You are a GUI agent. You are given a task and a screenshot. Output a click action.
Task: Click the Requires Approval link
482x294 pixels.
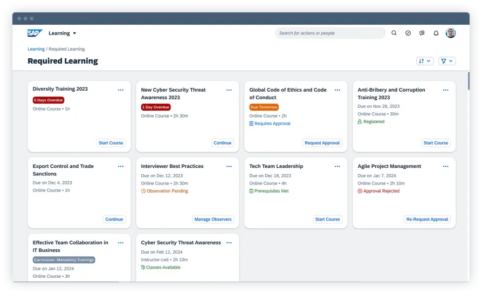pyautogui.click(x=270, y=124)
